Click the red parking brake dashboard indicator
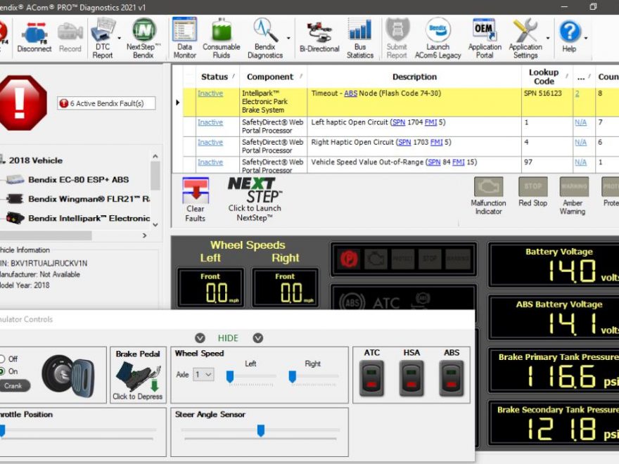Screen dimensions: 619x464 (x=349, y=259)
